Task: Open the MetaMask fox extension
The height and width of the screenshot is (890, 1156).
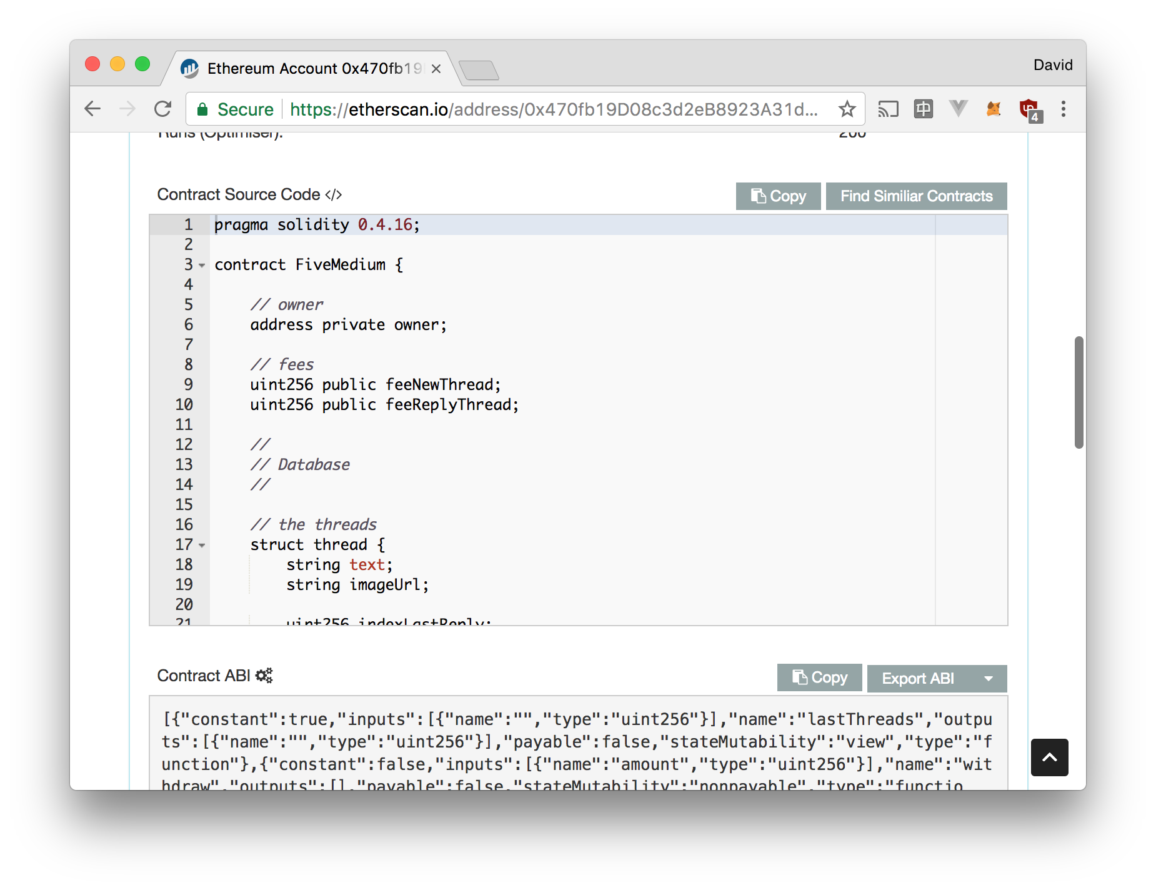Action: click(993, 109)
